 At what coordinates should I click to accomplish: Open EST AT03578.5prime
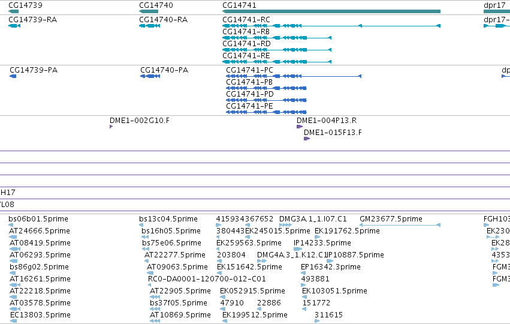(40, 303)
